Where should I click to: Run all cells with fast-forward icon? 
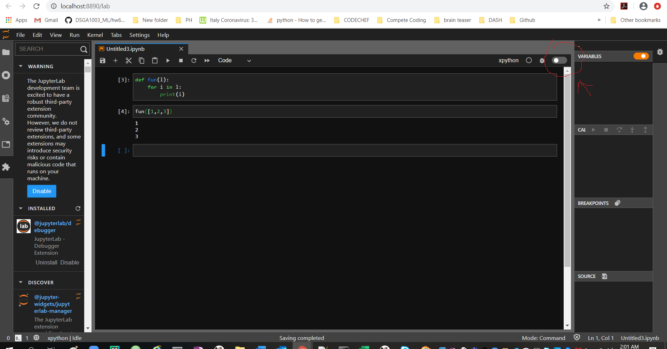pyautogui.click(x=207, y=60)
